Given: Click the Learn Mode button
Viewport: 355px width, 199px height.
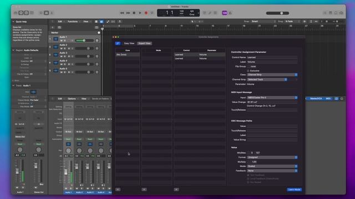Looking at the screenshot, I should [x=295, y=190].
